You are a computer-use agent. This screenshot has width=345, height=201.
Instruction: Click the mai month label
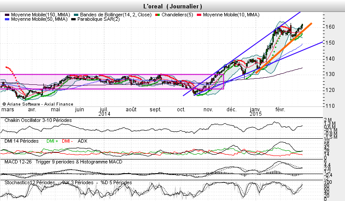(55, 110)
